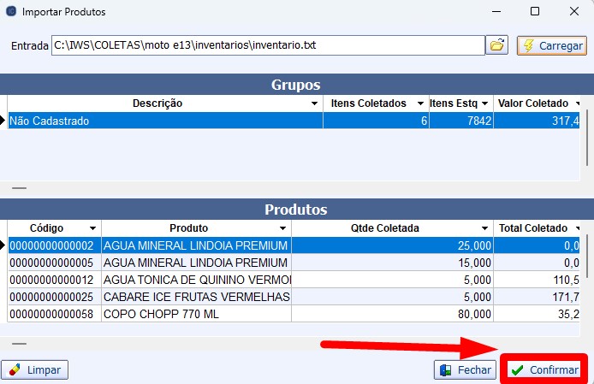Open the Qtde Coletada column filter dropdown
The width and height of the screenshot is (594, 384).
[x=484, y=229]
